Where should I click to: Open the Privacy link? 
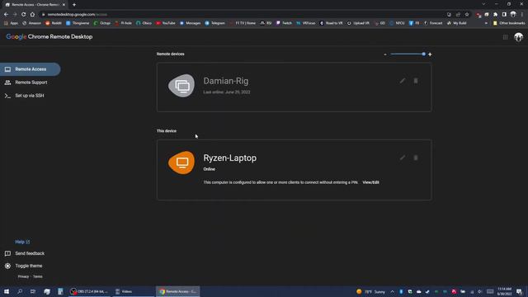(x=23, y=276)
